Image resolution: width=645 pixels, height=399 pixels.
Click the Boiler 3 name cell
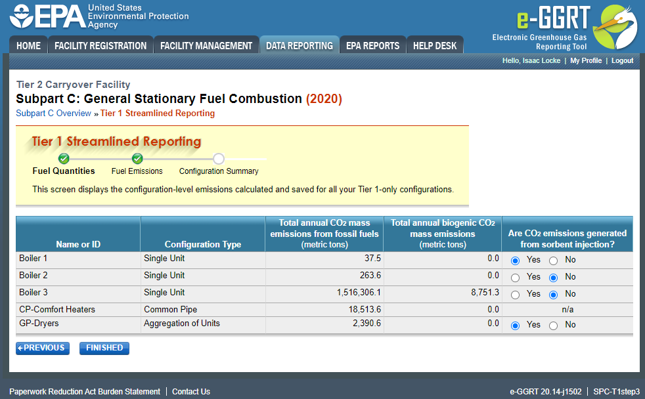(x=78, y=294)
